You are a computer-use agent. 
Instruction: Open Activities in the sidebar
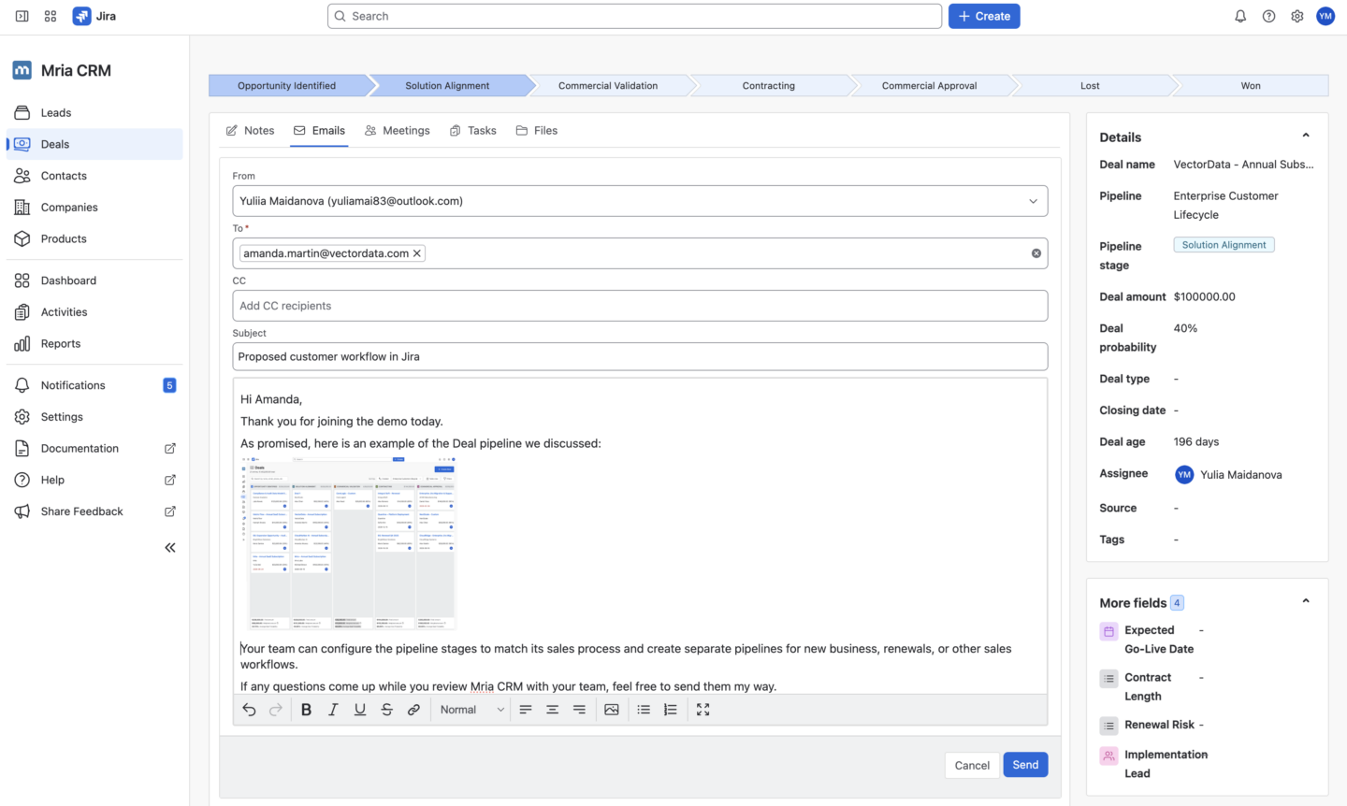94,312
